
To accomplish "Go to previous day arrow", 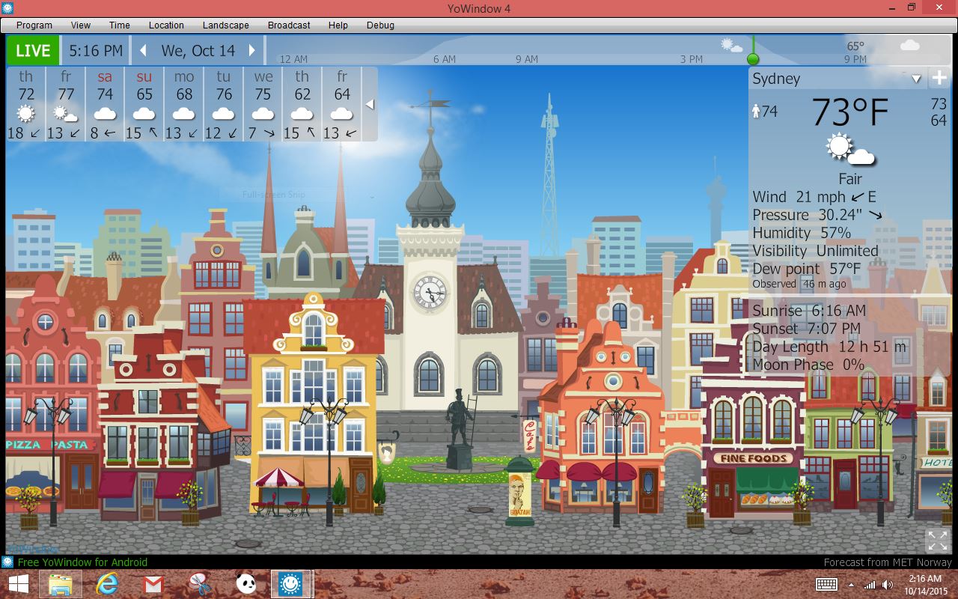I will (x=144, y=51).
